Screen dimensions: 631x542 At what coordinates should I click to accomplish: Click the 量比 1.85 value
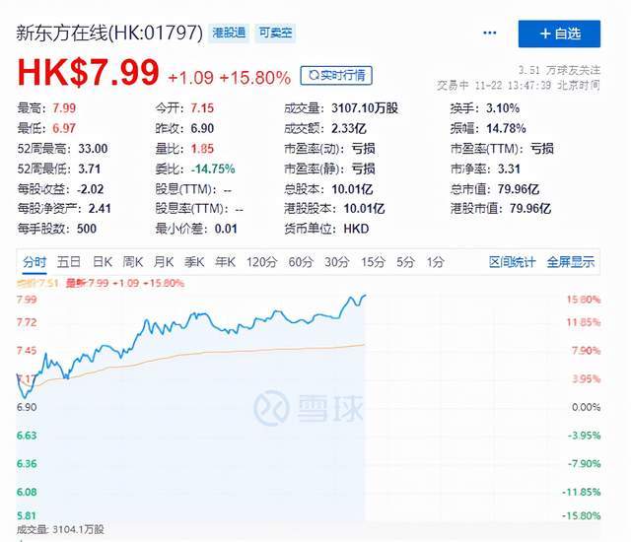coord(202,149)
